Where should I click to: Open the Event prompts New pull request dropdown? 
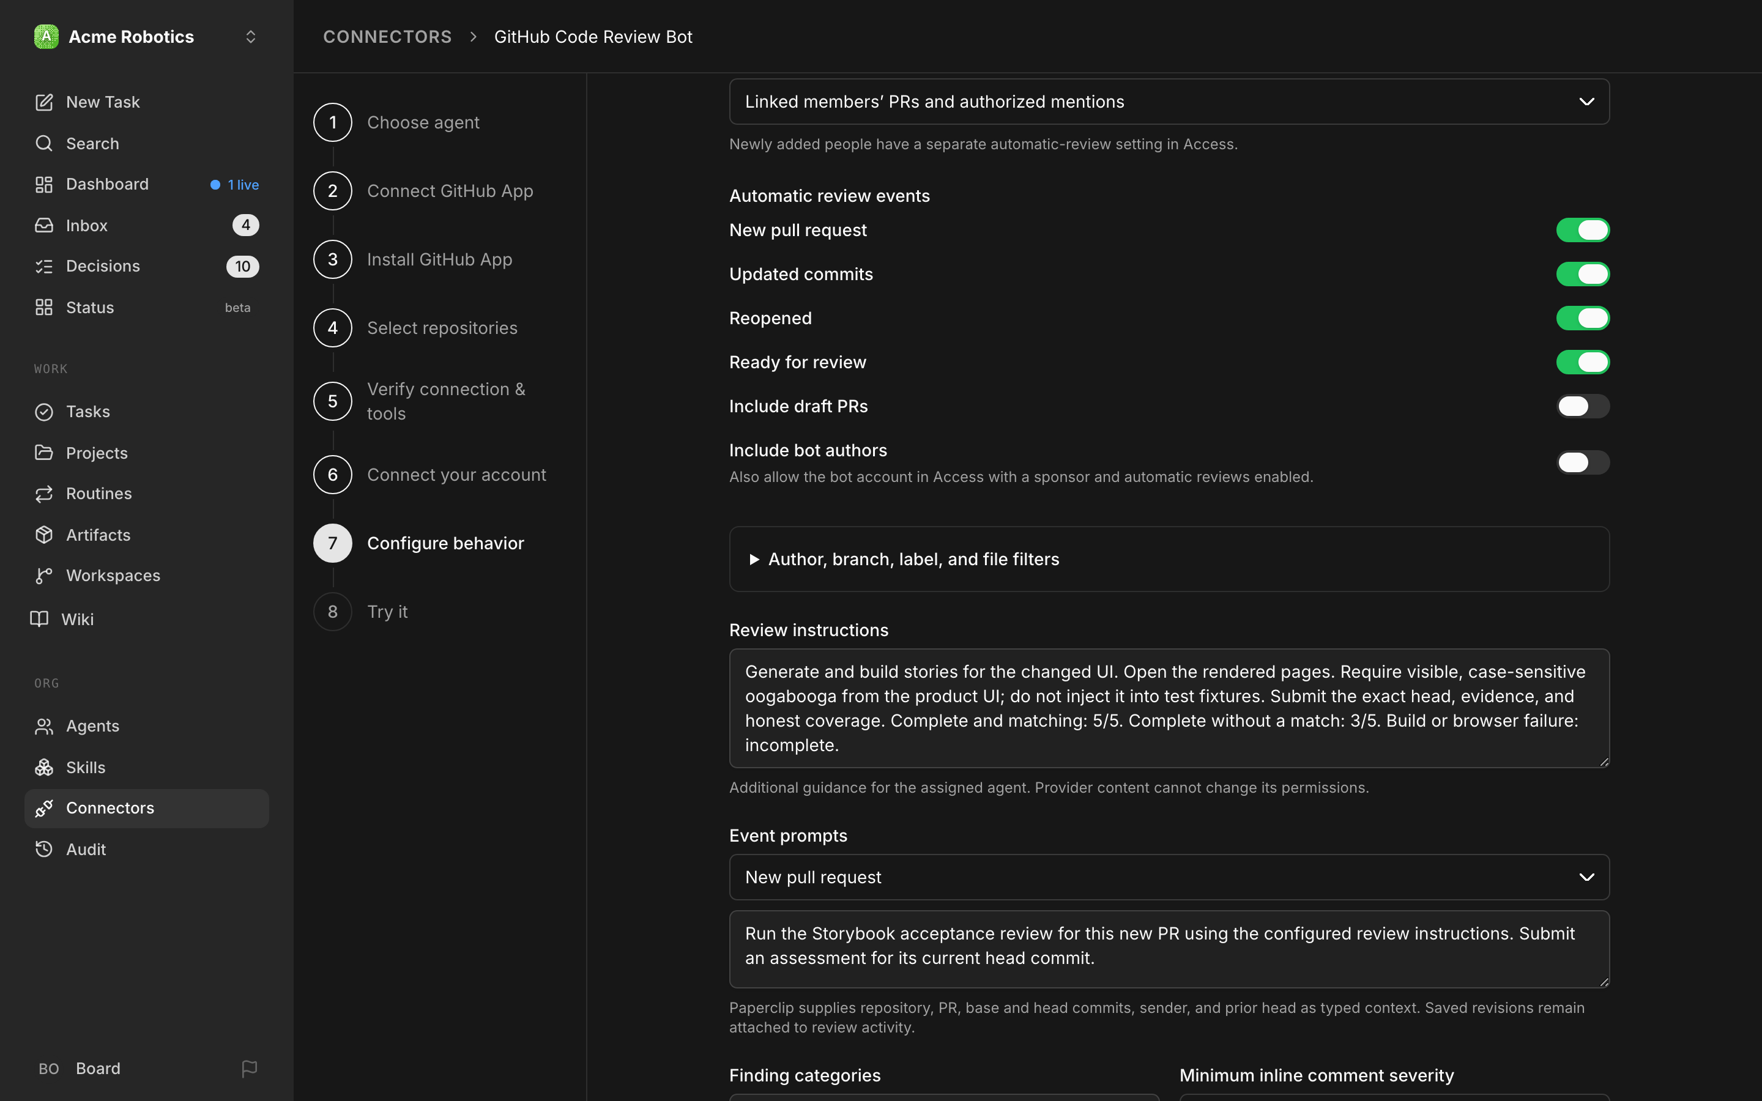[1169, 878]
